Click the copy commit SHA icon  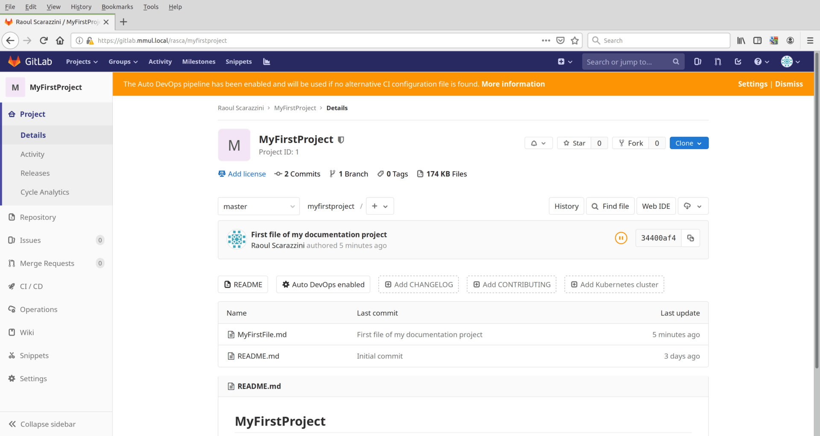point(691,238)
